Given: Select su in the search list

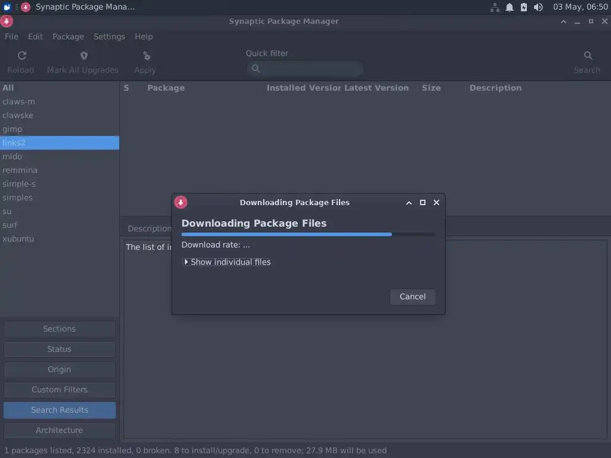Looking at the screenshot, I should coord(60,212).
